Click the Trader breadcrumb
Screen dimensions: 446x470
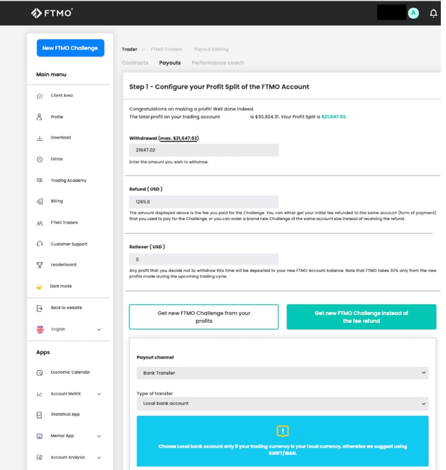(129, 49)
